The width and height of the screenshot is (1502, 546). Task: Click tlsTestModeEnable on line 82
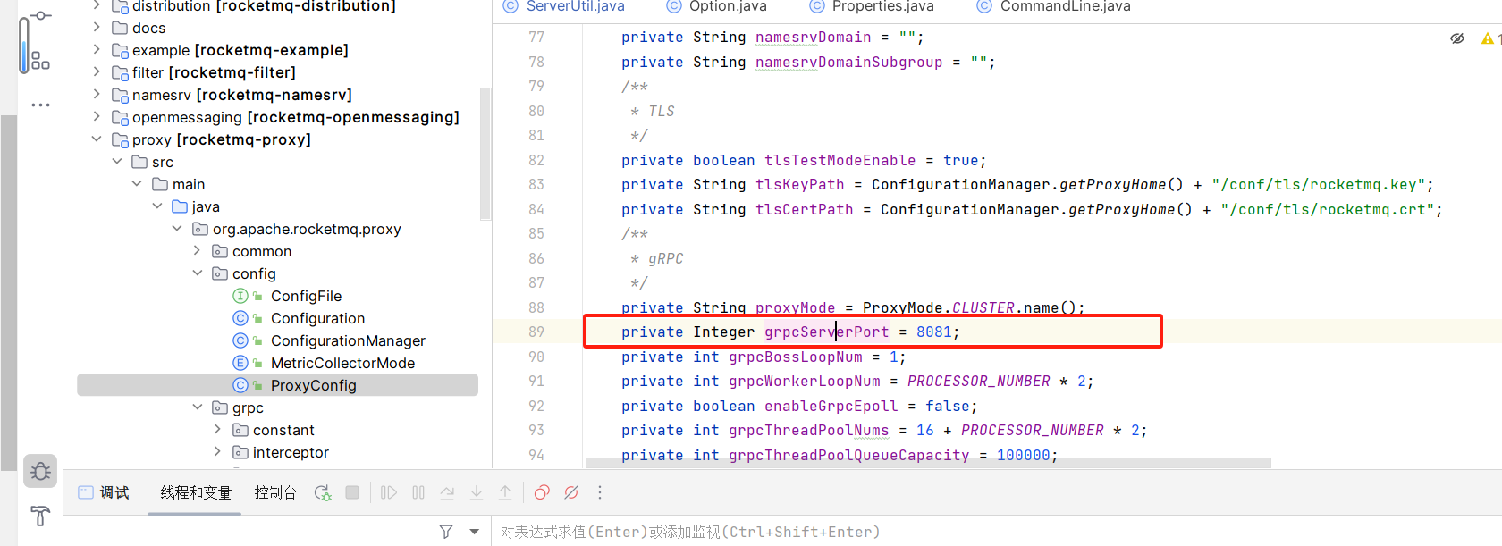click(x=840, y=160)
